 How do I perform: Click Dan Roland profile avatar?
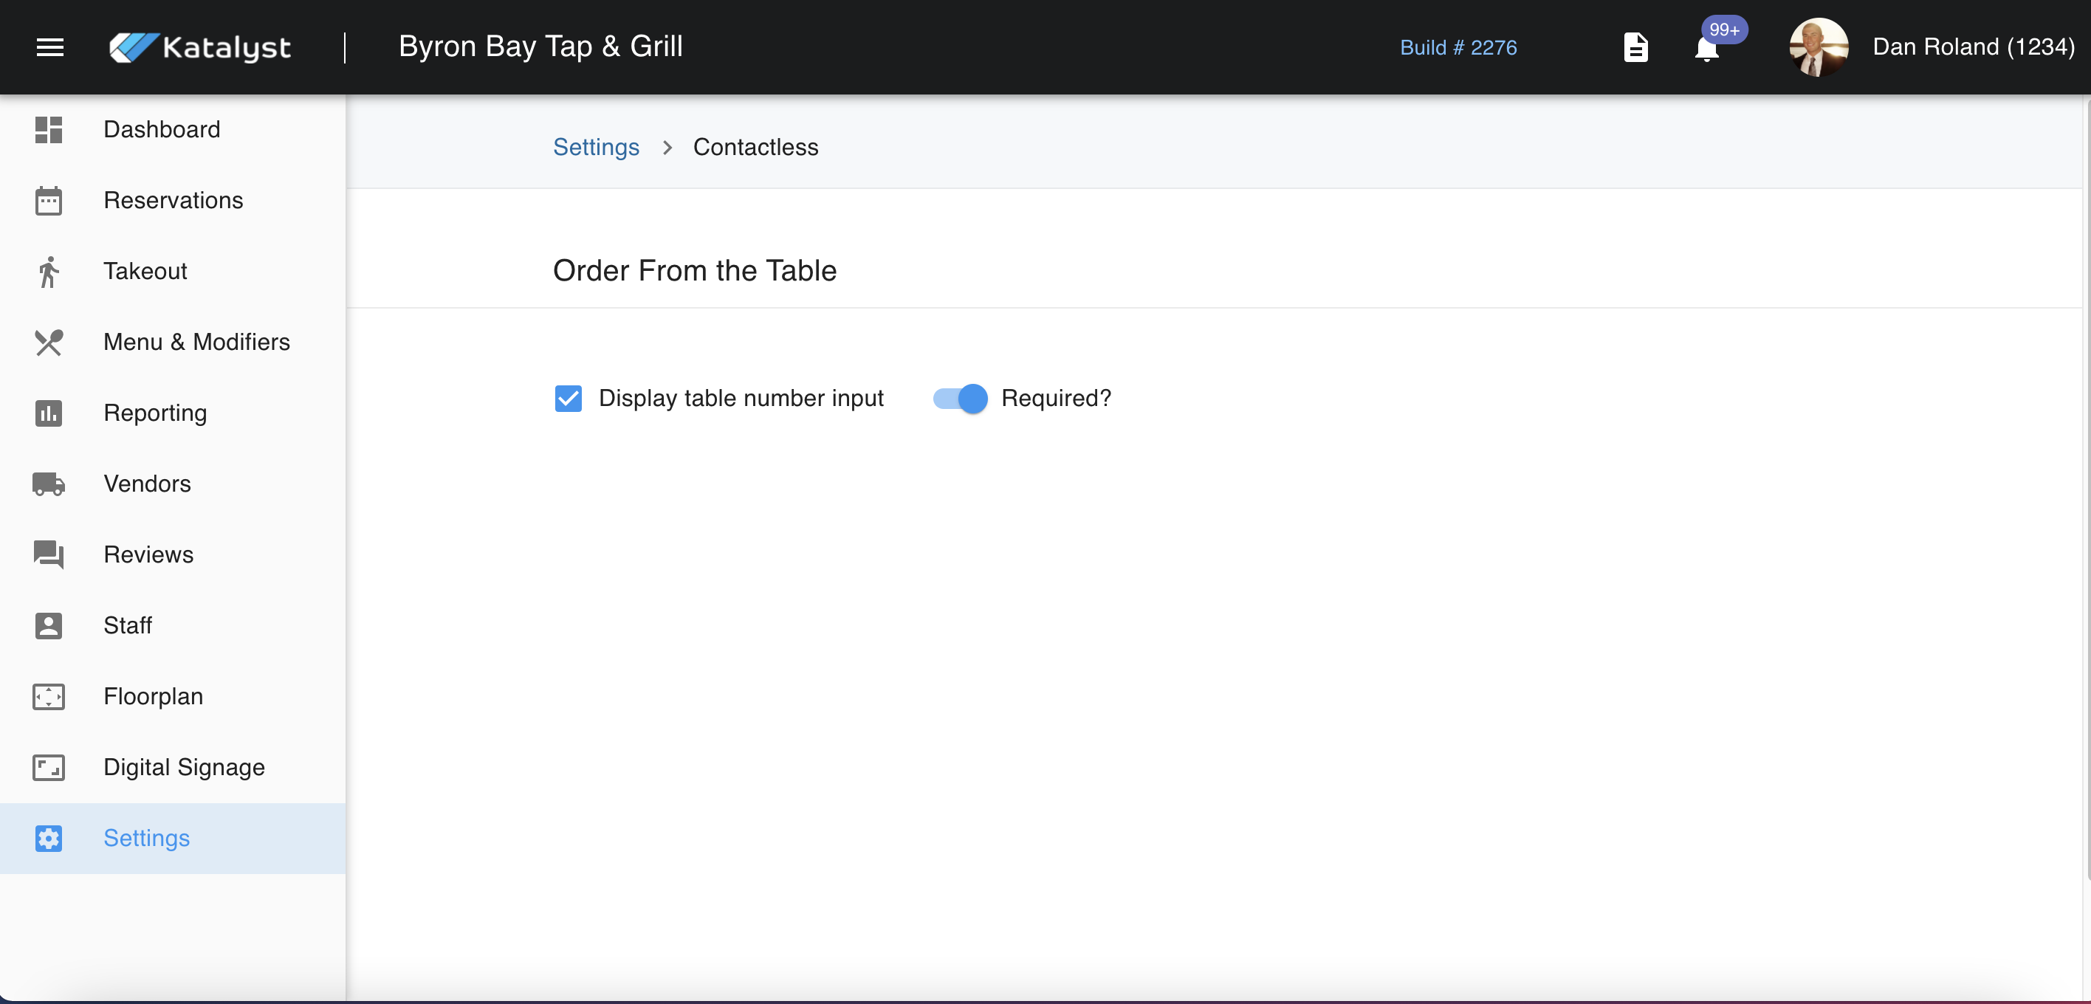tap(1819, 47)
